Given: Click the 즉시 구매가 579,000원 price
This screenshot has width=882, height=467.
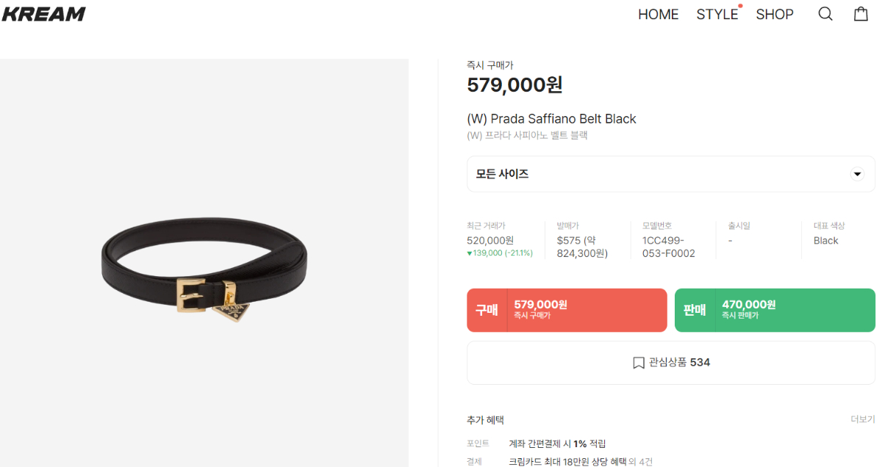Looking at the screenshot, I should click(514, 84).
